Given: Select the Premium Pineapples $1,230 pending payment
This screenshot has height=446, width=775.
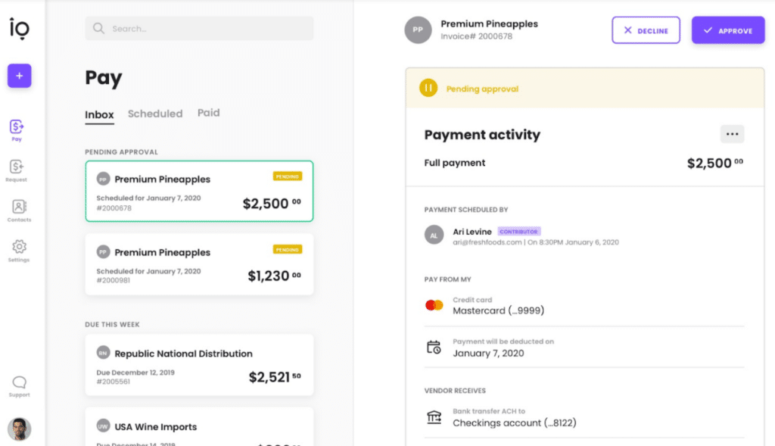Looking at the screenshot, I should 198,262.
